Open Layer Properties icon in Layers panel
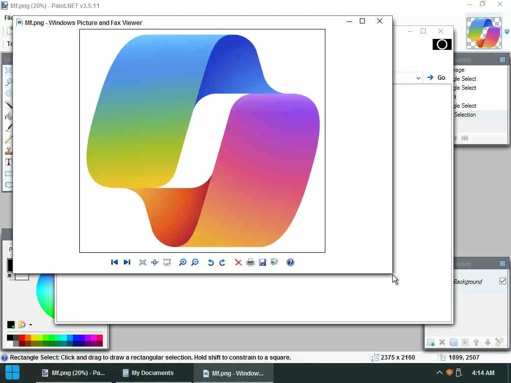The height and width of the screenshot is (383, 511). (x=499, y=342)
